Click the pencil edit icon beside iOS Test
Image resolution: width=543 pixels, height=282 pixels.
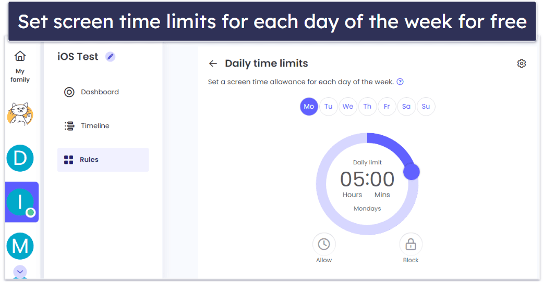coord(110,57)
